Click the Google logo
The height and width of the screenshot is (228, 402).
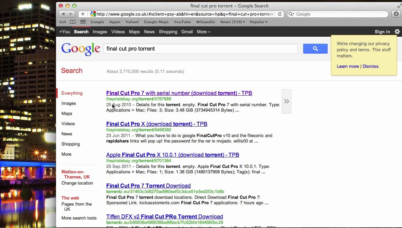80,49
